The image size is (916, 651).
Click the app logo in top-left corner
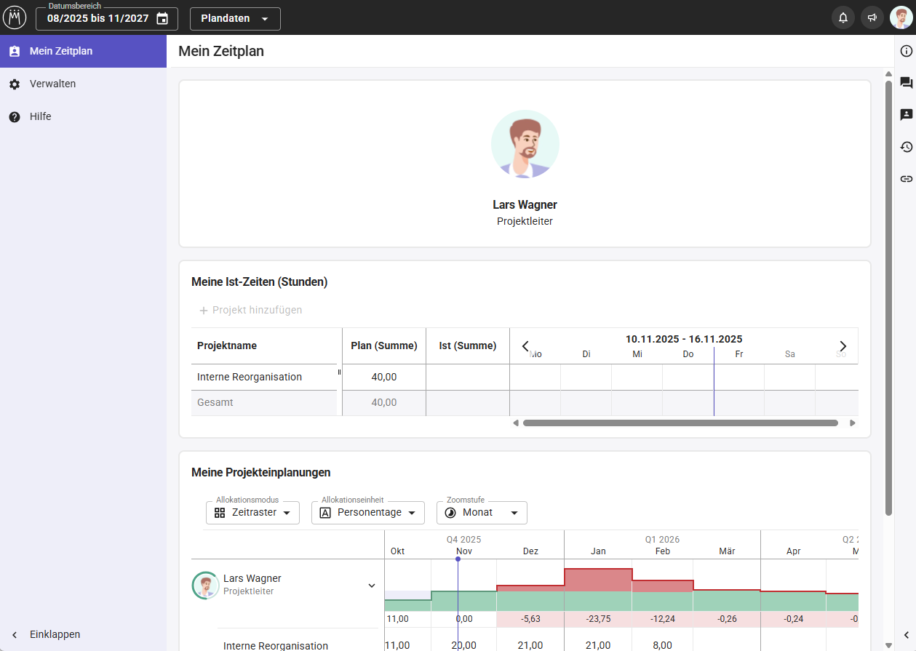[x=15, y=17]
